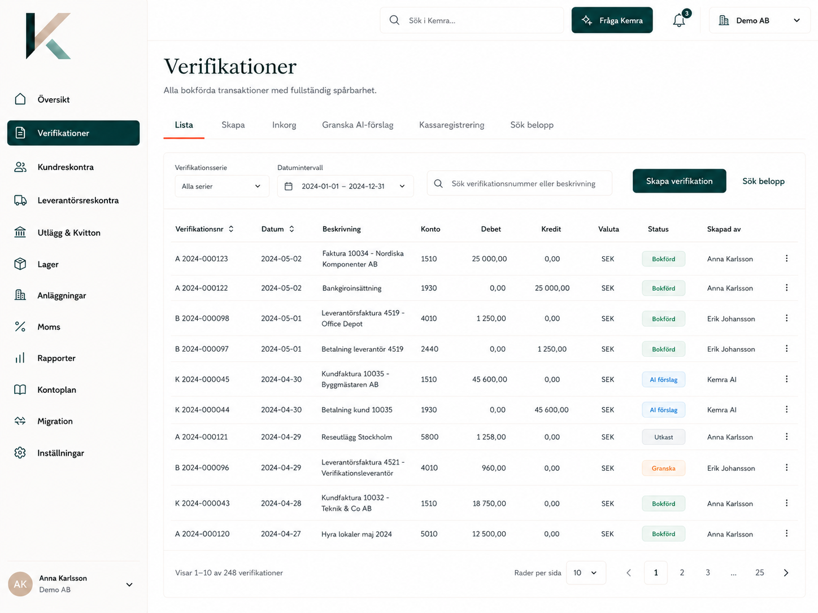Click the Rapporter bar chart icon

click(20, 358)
